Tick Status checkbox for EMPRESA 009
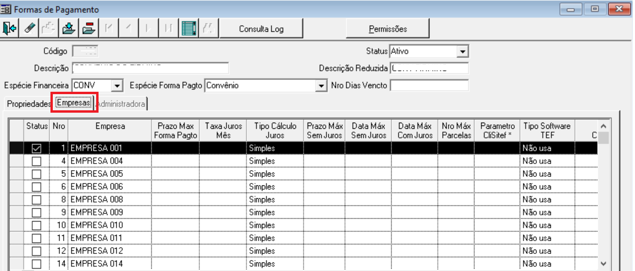 point(36,213)
